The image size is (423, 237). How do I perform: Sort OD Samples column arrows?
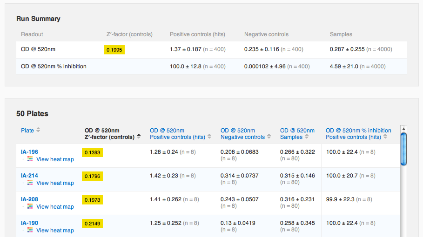[x=307, y=137]
